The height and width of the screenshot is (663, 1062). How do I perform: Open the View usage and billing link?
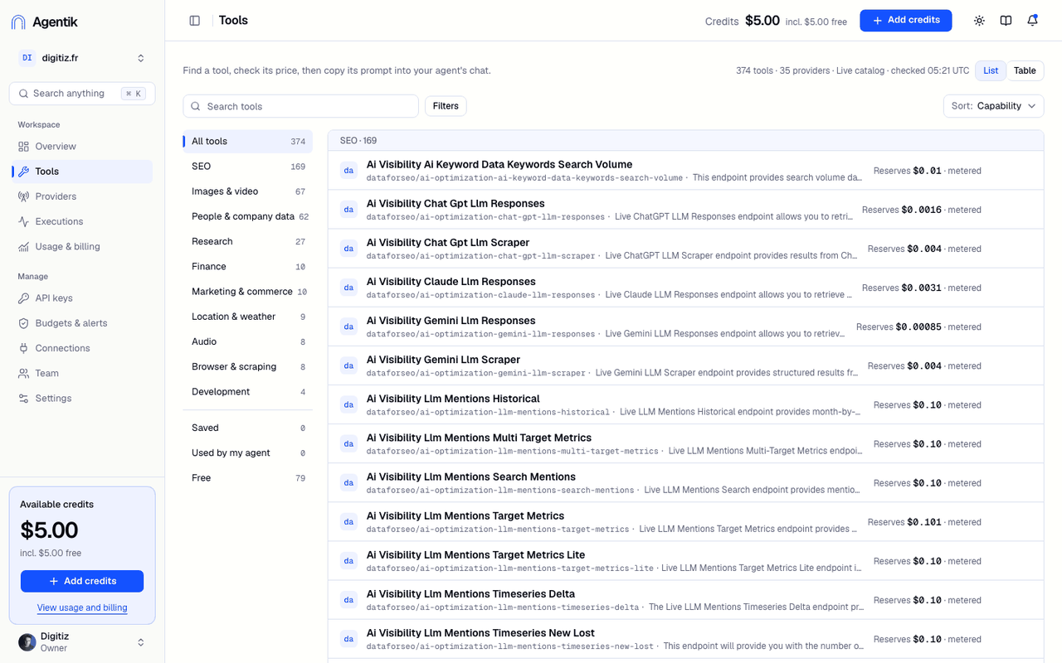[x=82, y=607]
